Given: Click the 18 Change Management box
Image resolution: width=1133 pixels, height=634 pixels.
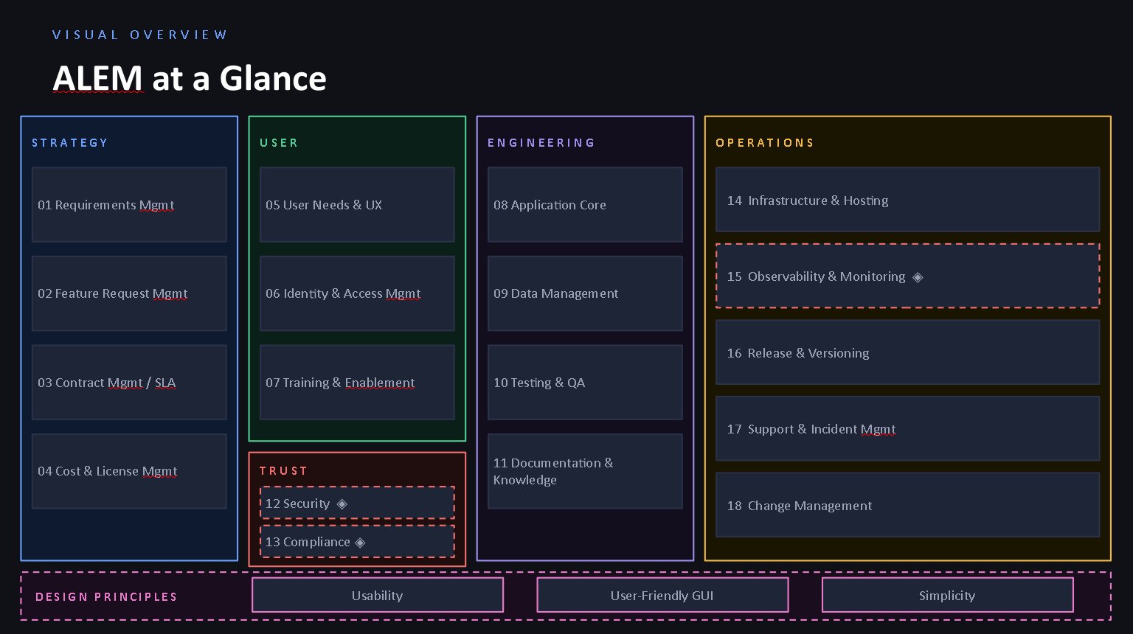Looking at the screenshot, I should [907, 505].
